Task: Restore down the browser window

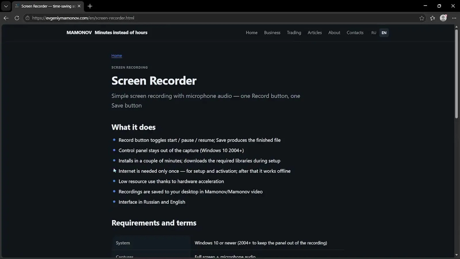Action: tap(439, 6)
